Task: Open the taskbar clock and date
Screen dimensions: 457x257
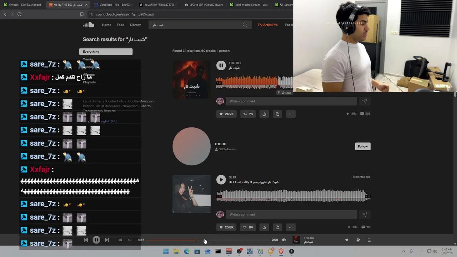Action: coord(447,251)
